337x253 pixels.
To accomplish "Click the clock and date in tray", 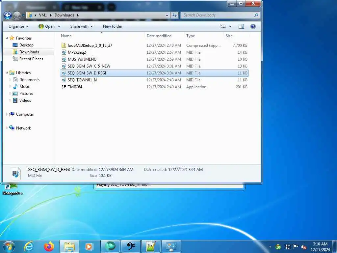I will (320, 247).
